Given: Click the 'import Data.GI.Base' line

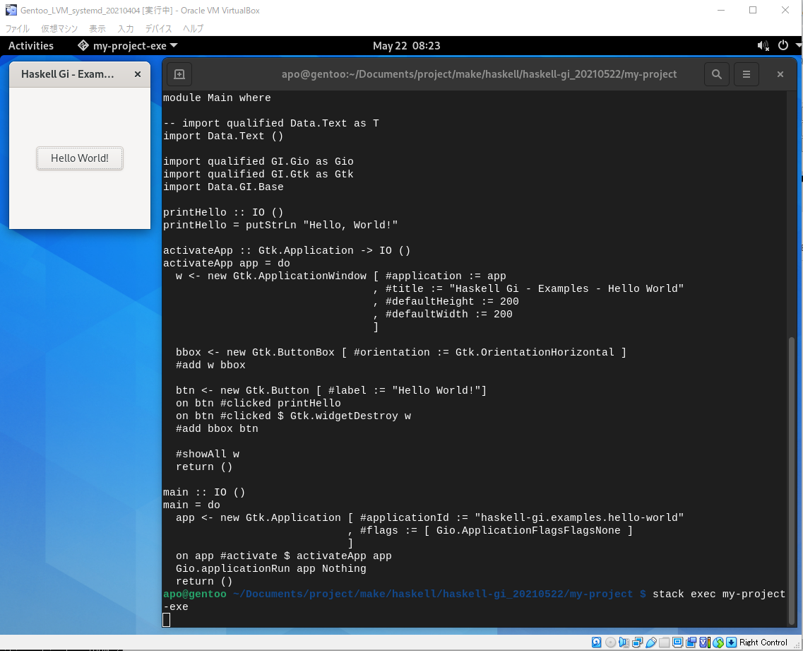Looking at the screenshot, I should (x=223, y=187).
